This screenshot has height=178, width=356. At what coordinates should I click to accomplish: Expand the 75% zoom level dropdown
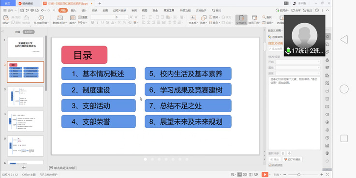[278, 175]
